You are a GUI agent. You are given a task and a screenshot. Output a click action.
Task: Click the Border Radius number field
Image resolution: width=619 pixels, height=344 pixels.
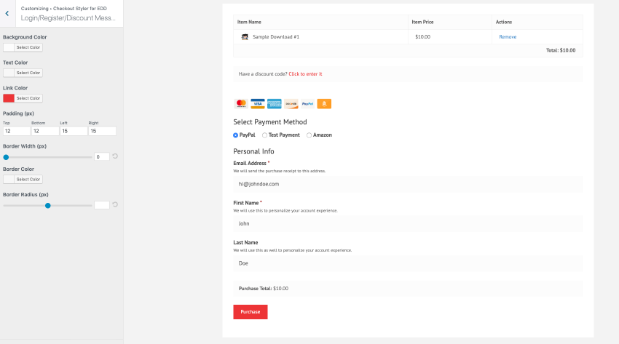[x=102, y=205]
